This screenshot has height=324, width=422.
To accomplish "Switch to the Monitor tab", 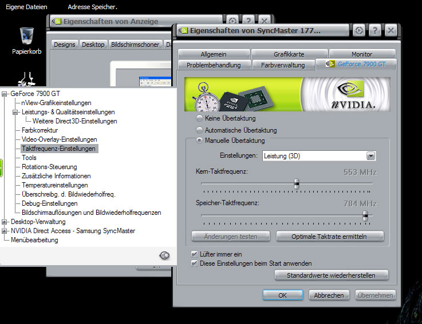I will [362, 54].
